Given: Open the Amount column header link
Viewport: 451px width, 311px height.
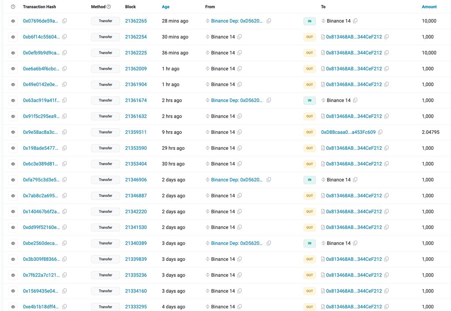Looking at the screenshot, I should coord(429,7).
